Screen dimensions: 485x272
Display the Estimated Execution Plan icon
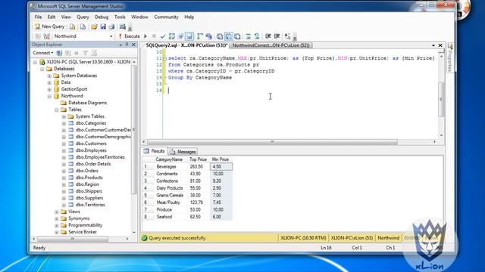pos(172,36)
